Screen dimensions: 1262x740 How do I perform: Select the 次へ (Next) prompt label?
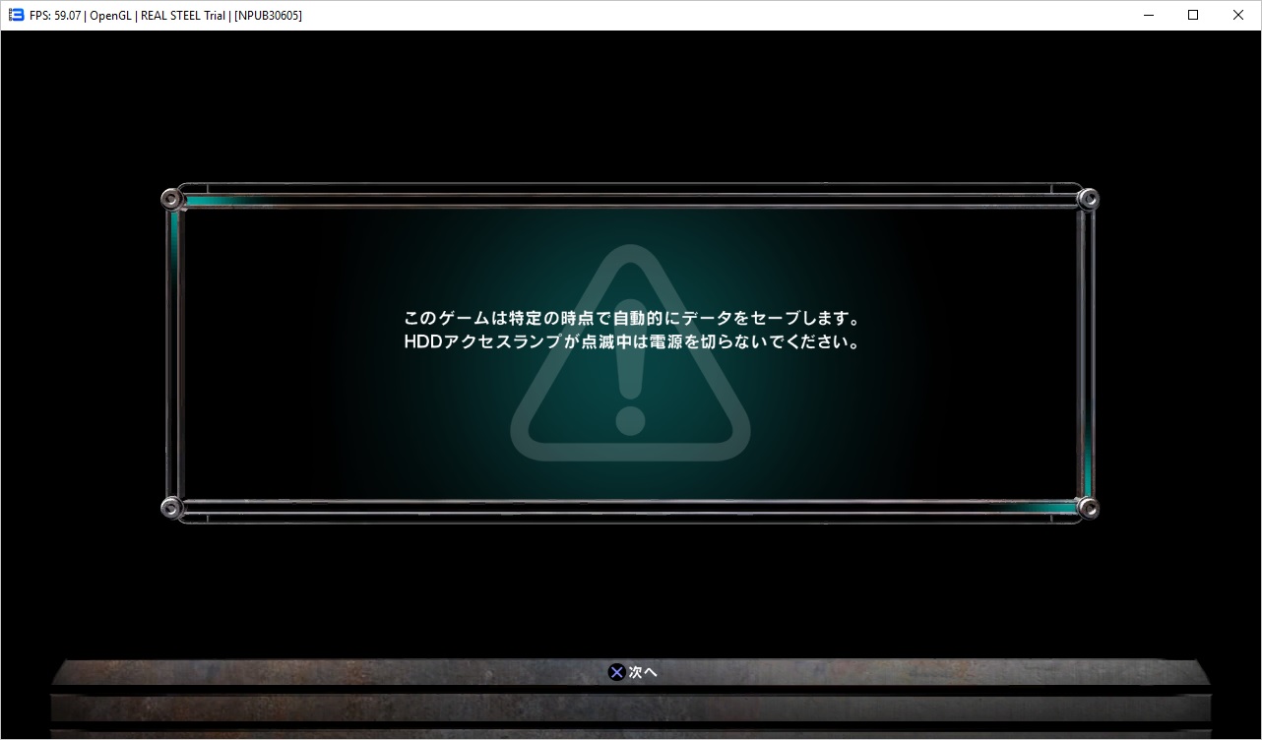tap(643, 672)
